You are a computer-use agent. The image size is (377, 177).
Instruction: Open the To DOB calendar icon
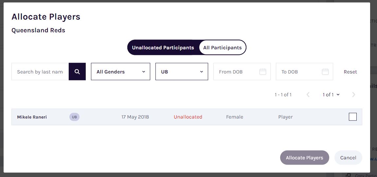click(325, 72)
